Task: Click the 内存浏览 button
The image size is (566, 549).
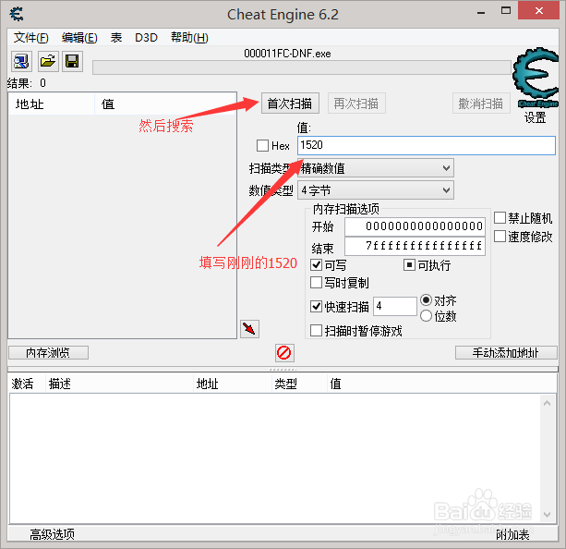Action: point(48,353)
